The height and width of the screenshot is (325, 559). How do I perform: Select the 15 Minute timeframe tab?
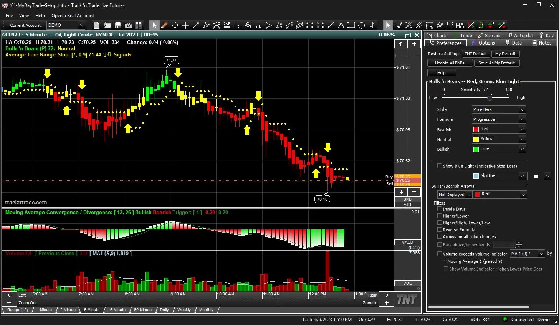(x=116, y=310)
